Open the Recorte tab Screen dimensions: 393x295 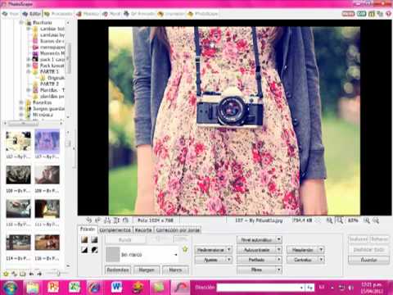143,230
